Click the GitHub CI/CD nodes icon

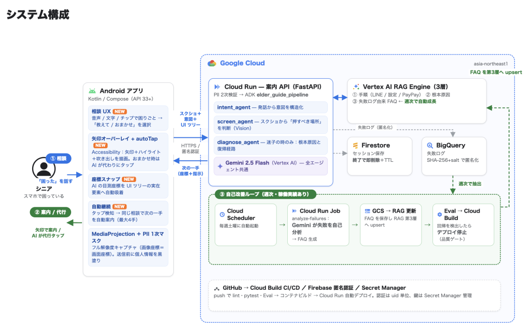(x=217, y=288)
